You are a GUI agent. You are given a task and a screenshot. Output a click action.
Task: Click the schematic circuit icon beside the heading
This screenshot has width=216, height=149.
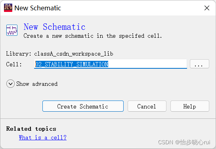point(12,30)
